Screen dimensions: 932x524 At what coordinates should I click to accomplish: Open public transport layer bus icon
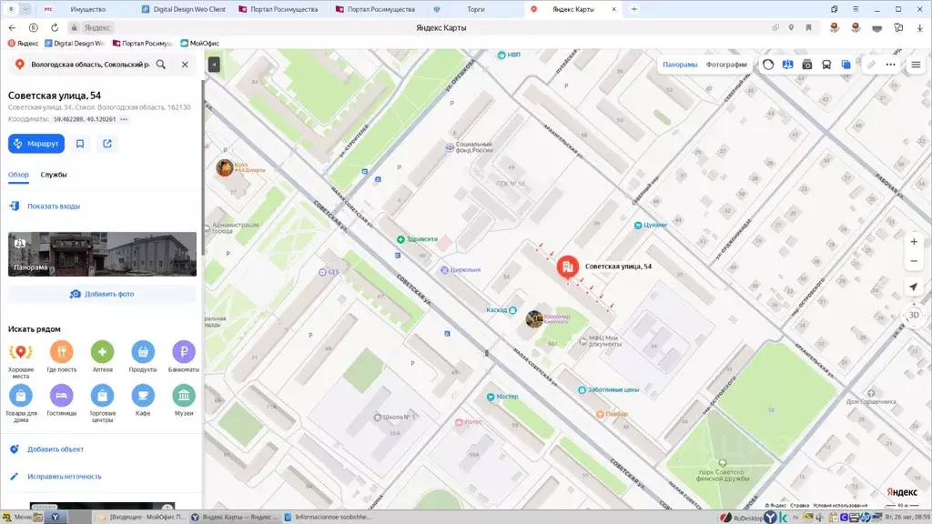[826, 65]
